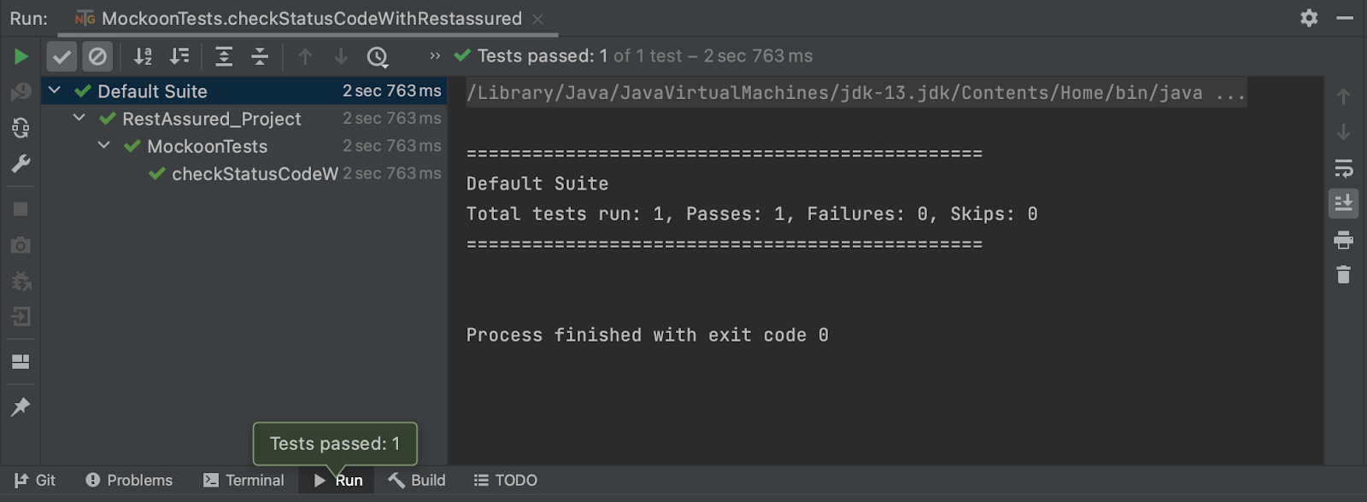The image size is (1367, 502).
Task: Clear console with trash icon
Action: click(1343, 275)
